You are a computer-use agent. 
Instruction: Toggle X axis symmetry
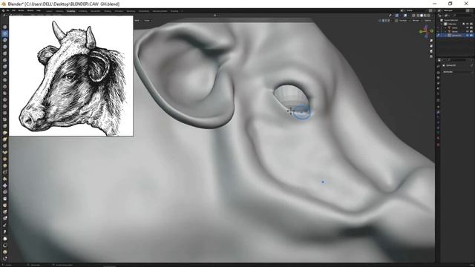click(x=383, y=21)
